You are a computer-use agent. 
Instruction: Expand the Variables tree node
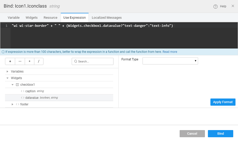click(7, 71)
